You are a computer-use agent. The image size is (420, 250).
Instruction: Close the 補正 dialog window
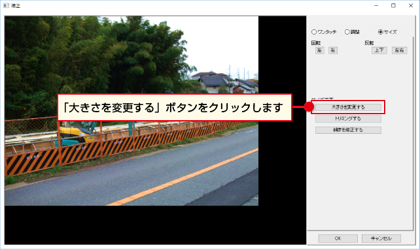pyautogui.click(x=411, y=5)
